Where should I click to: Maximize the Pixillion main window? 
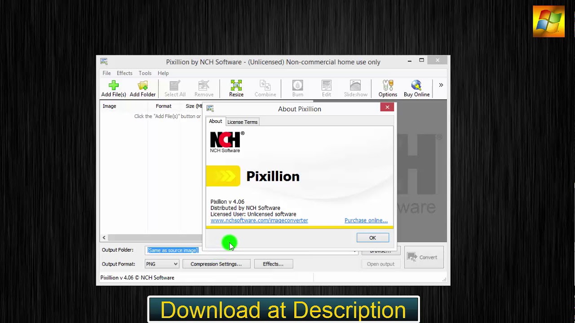point(421,60)
